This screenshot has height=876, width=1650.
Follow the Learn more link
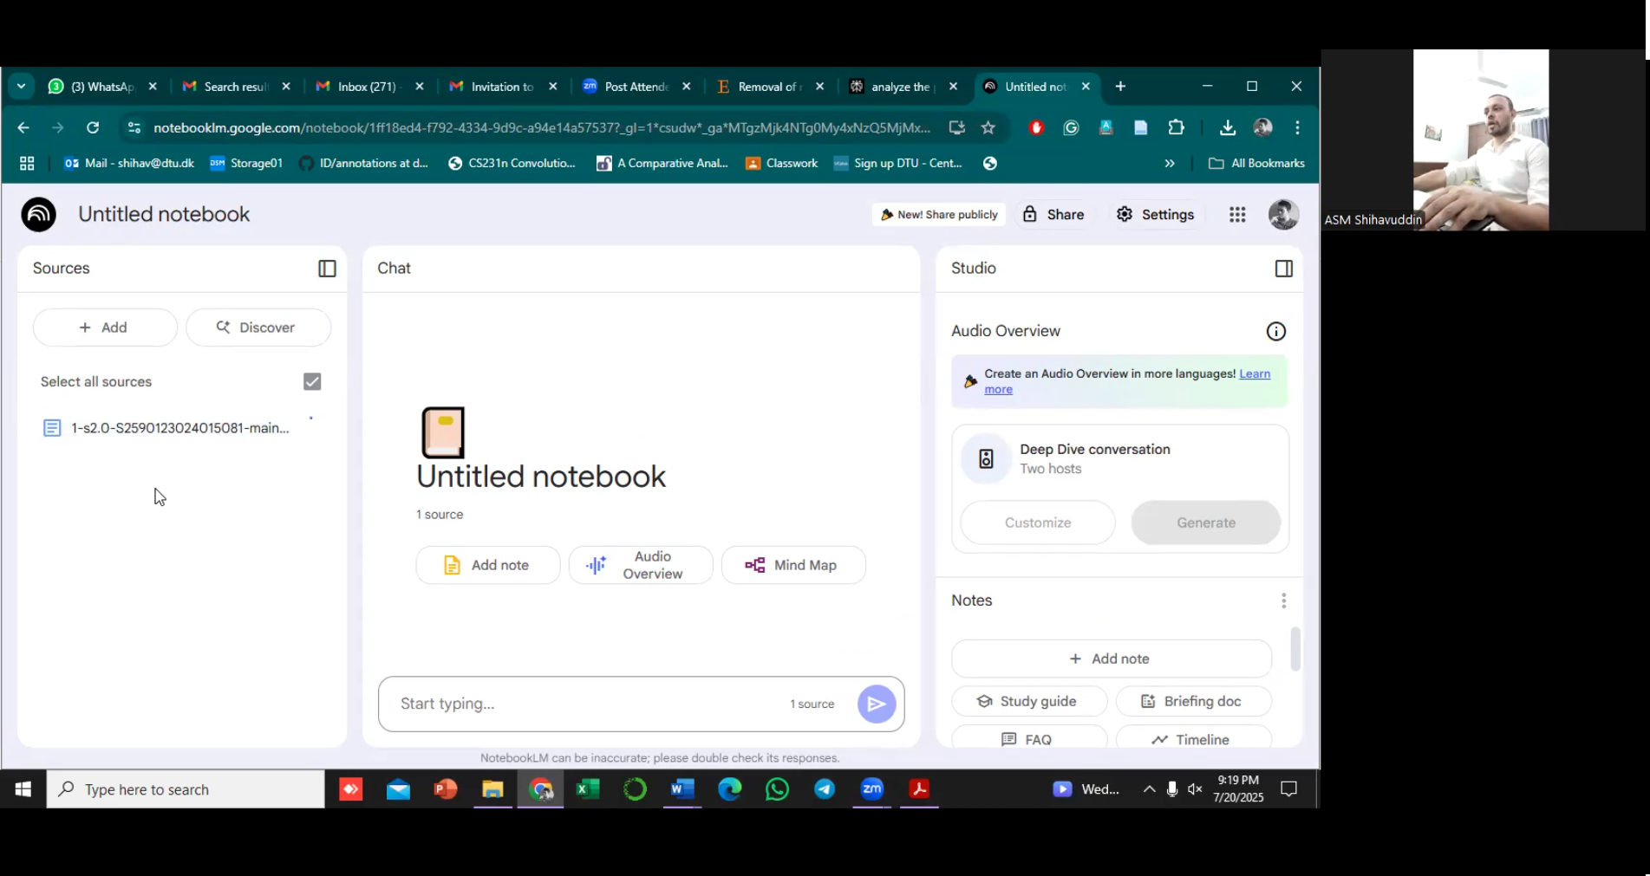point(1254,374)
